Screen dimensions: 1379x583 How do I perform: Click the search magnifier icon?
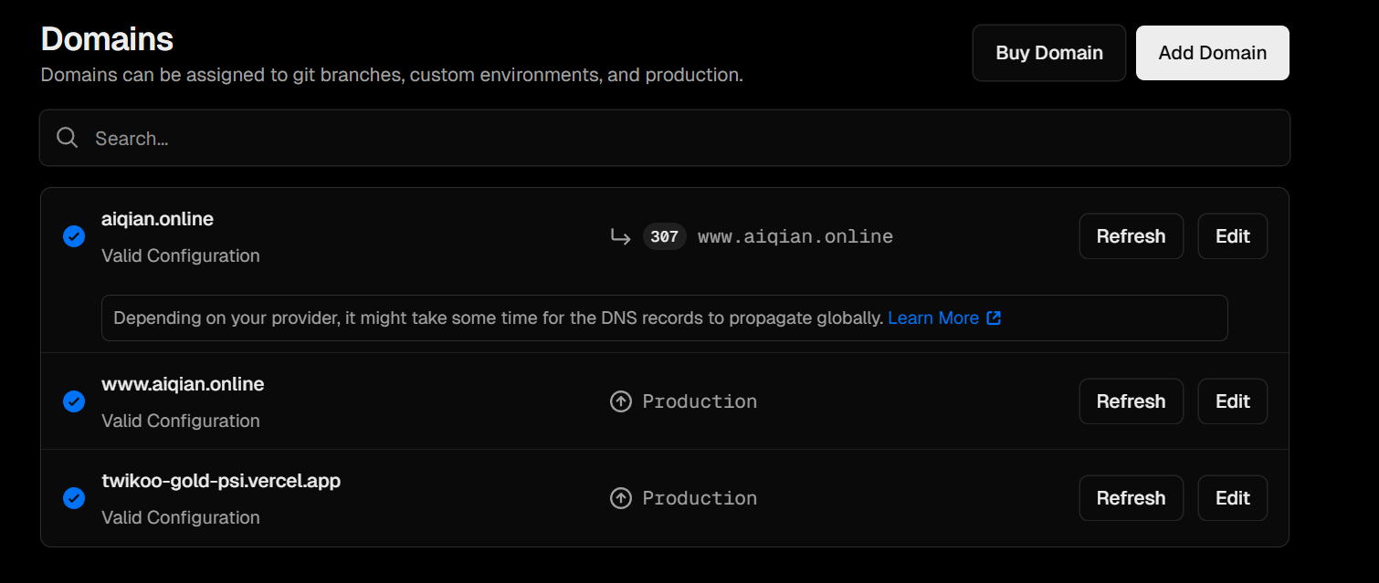(67, 138)
